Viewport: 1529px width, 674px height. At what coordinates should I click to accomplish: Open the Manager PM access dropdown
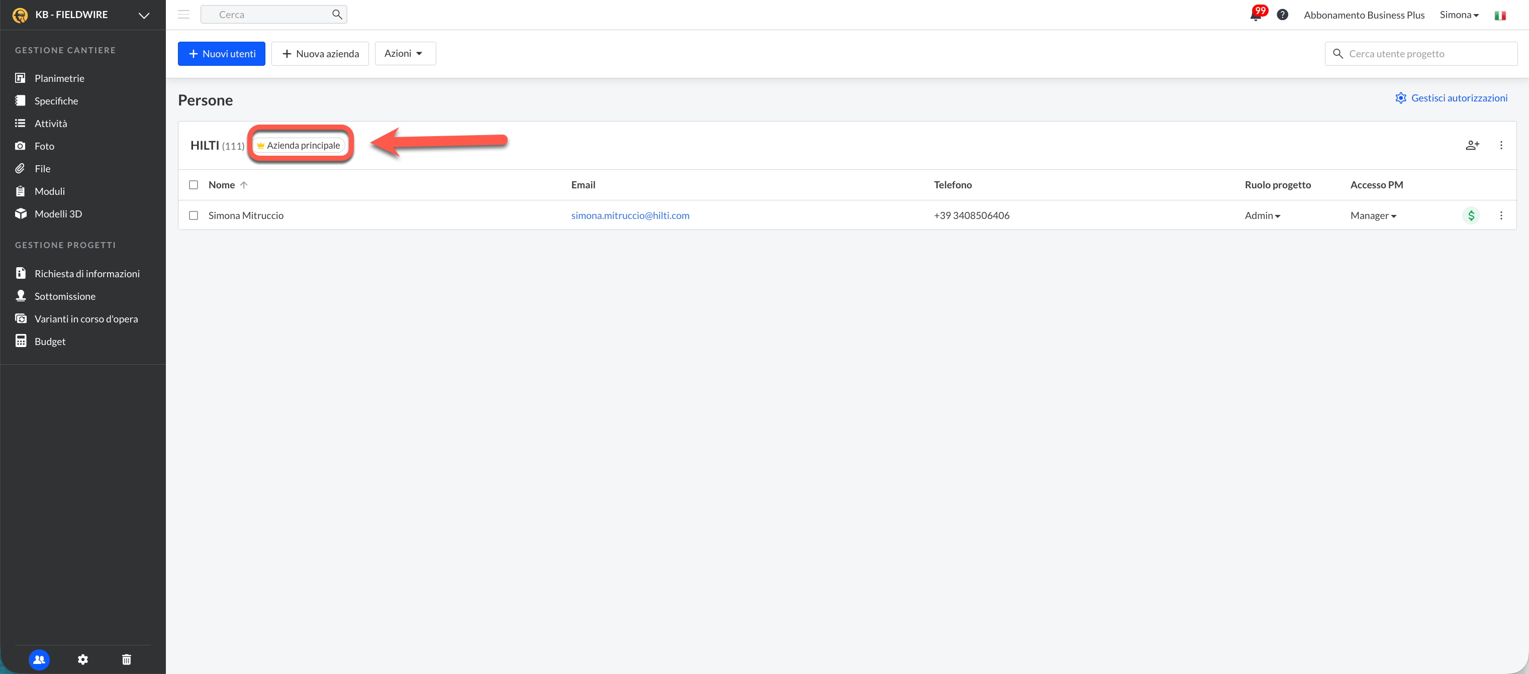pos(1373,215)
